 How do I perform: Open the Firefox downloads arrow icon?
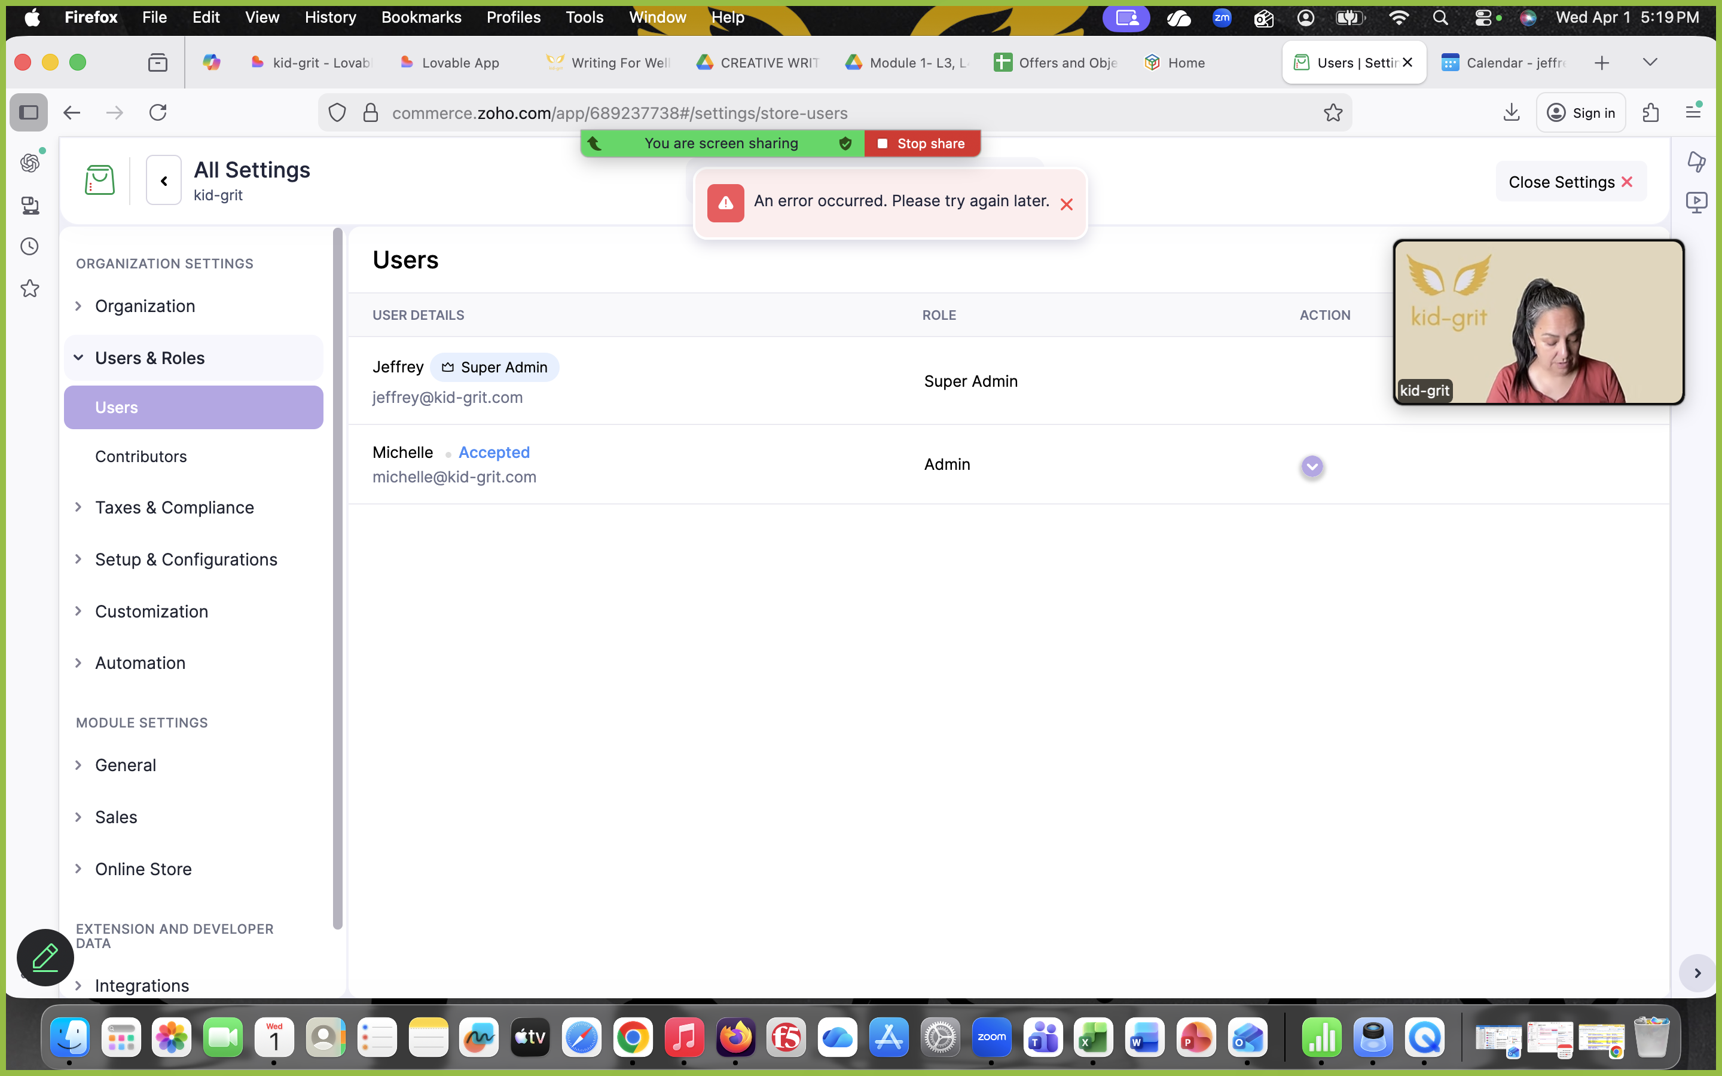pyautogui.click(x=1512, y=112)
